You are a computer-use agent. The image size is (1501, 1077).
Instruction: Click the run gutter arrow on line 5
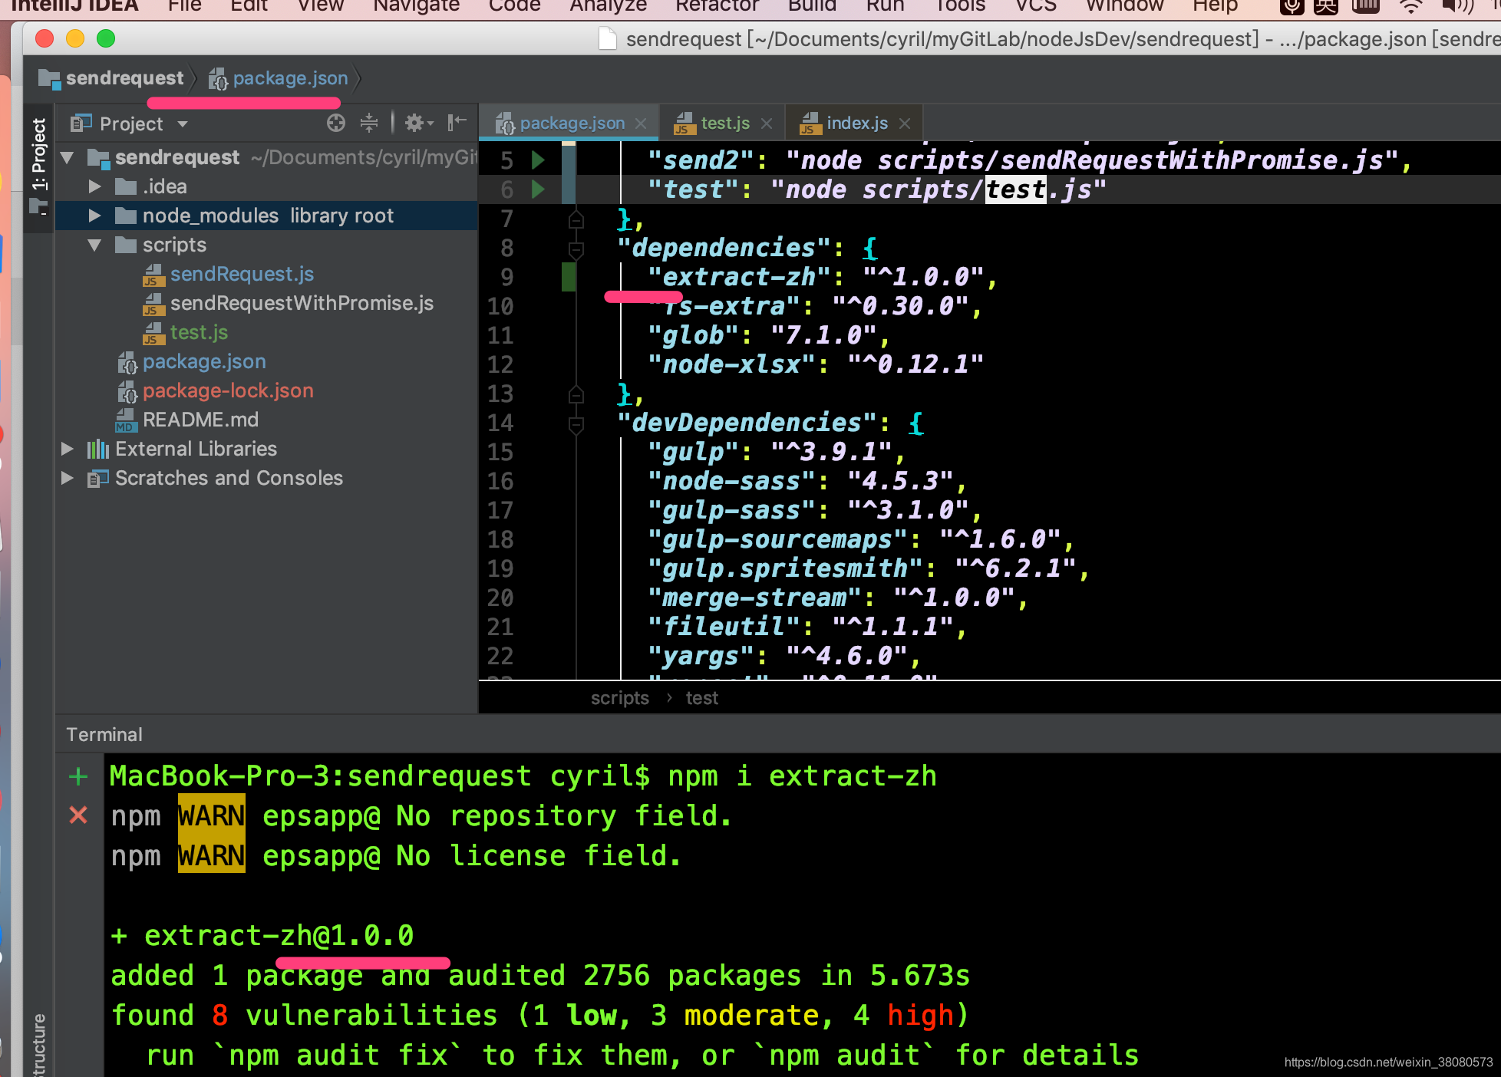[x=538, y=160]
